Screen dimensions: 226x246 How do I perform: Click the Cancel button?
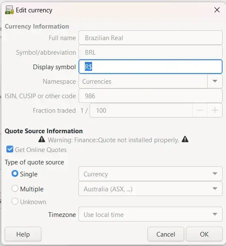[x=166, y=234]
